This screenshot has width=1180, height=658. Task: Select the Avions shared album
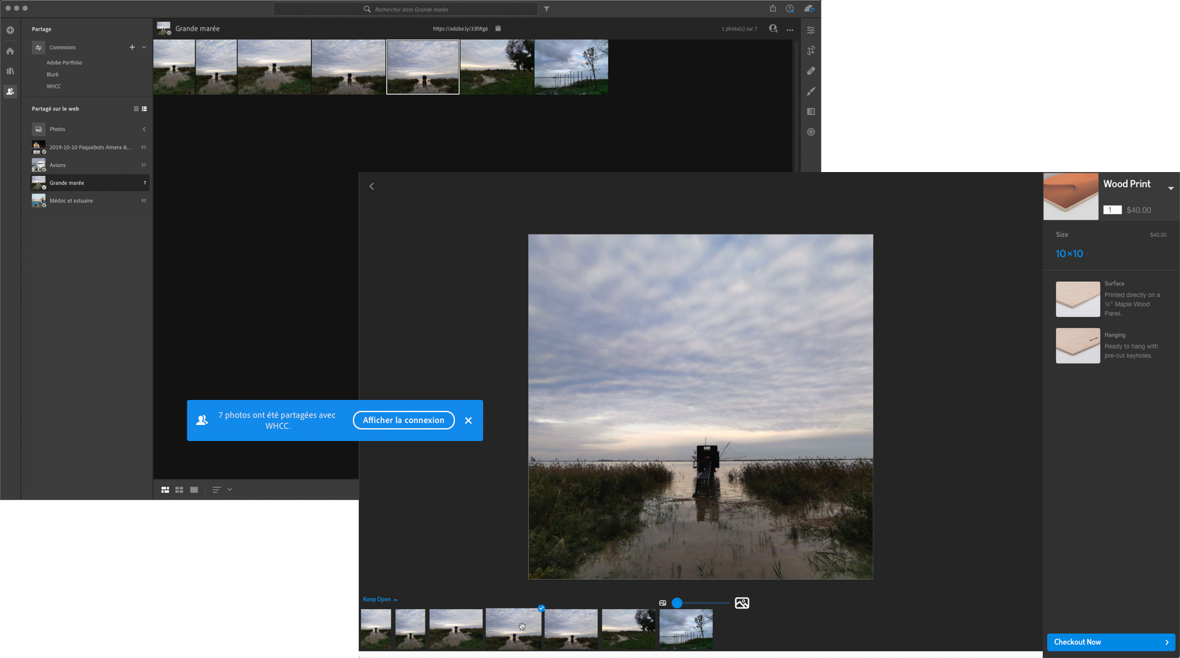coord(58,165)
